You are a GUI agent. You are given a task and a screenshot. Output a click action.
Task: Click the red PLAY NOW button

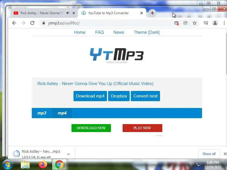(142, 128)
